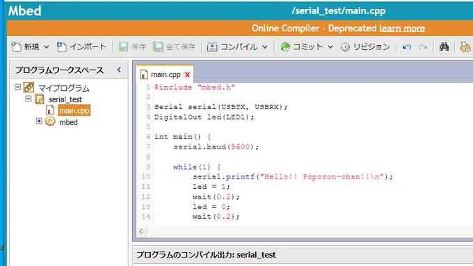Switch to the main.cpp editor tab
Screen dimensions: 473x266
[166, 74]
